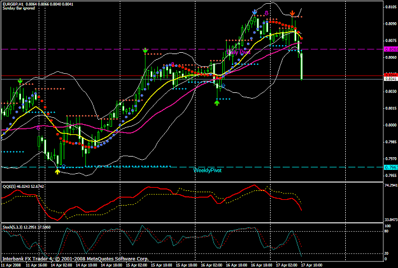Select the 80 level on the Stochastic scale

(387, 231)
